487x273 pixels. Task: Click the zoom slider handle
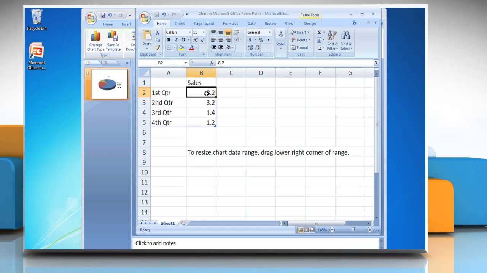pos(353,230)
